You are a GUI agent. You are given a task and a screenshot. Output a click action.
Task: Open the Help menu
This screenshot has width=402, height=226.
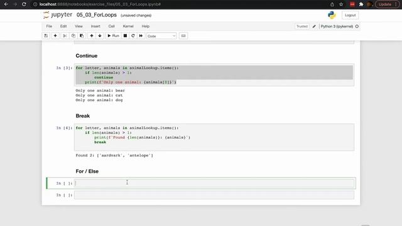(x=146, y=26)
